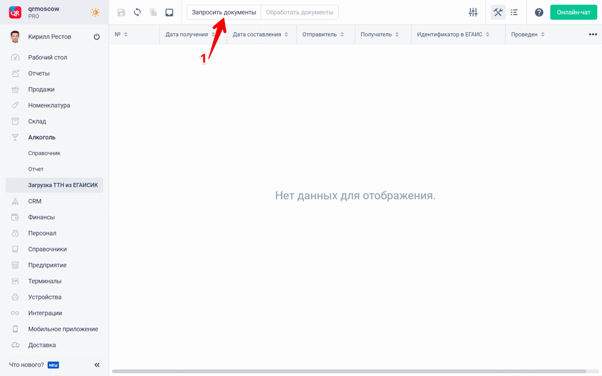The width and height of the screenshot is (602, 376).
Task: Click the Склад box icon
Action: [15, 121]
